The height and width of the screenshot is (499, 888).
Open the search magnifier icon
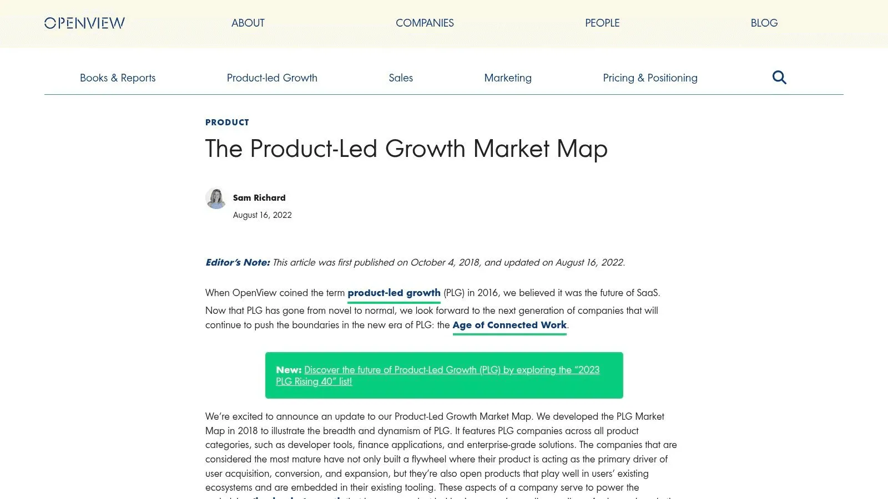[x=779, y=78]
